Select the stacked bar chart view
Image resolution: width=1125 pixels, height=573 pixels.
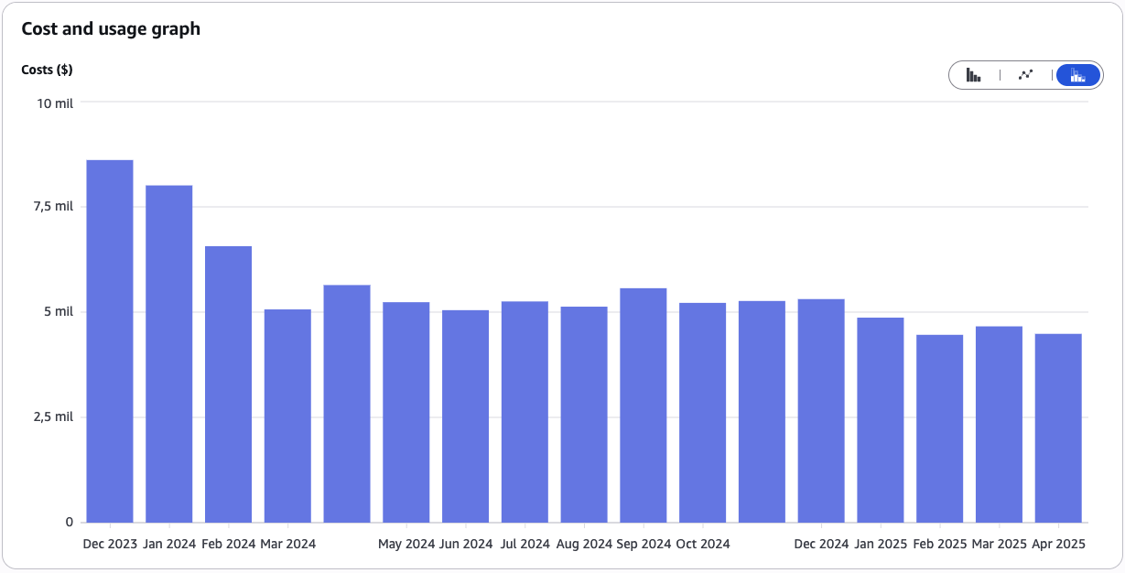tap(1077, 75)
